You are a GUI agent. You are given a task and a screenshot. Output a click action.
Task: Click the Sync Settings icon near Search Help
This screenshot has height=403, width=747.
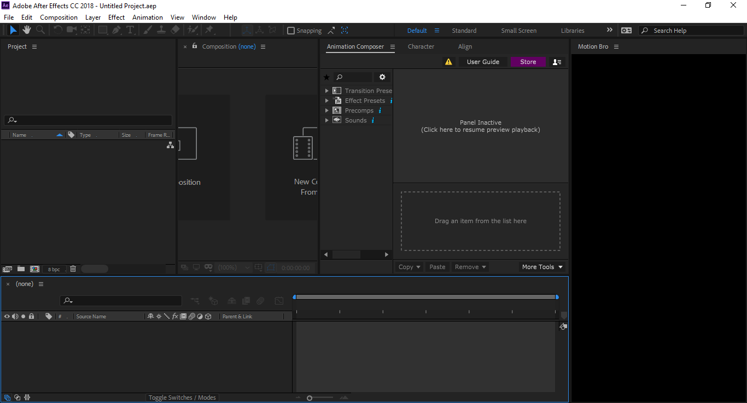pos(626,31)
